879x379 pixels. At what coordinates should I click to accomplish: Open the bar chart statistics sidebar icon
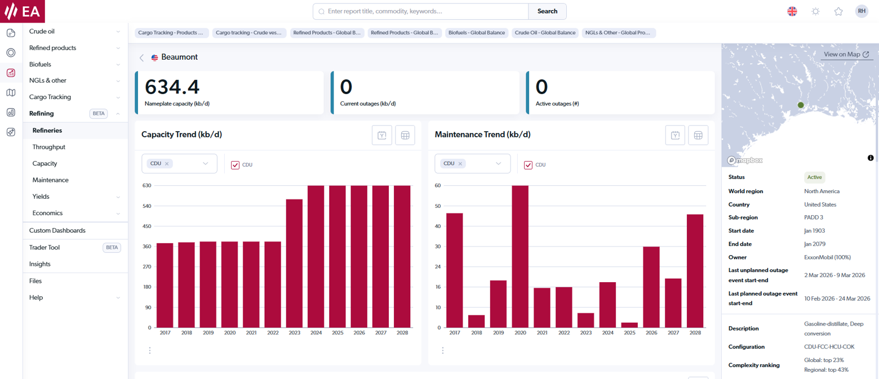point(11,112)
